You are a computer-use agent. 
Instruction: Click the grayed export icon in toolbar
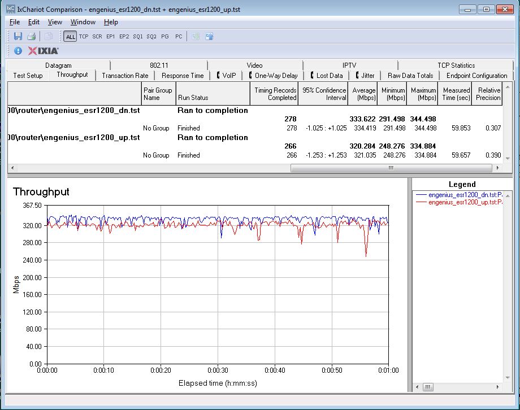tap(196, 36)
